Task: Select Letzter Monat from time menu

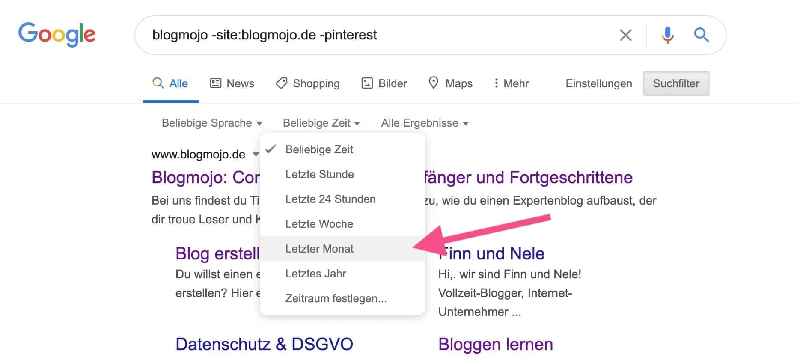Action: coord(319,249)
